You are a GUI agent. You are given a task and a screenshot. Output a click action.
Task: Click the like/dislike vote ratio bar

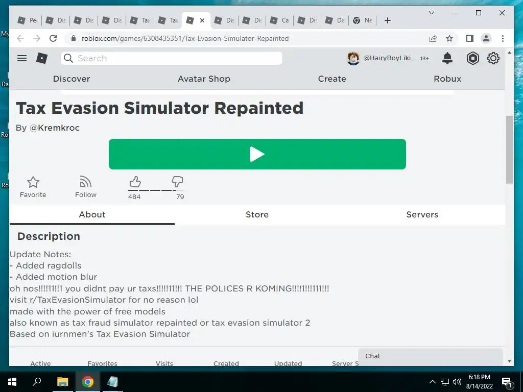click(x=156, y=190)
